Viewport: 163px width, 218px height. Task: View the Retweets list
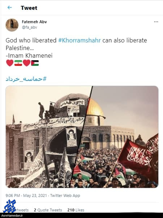click(21, 210)
